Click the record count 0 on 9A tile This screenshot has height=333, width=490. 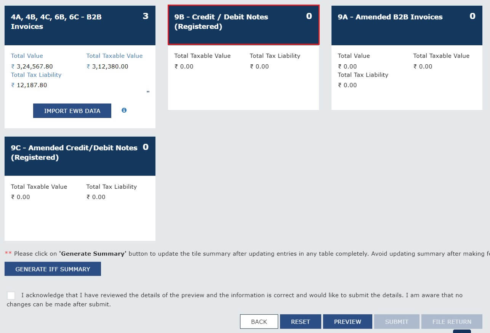472,16
